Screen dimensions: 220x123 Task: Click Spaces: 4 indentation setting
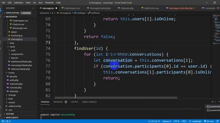point(167,121)
